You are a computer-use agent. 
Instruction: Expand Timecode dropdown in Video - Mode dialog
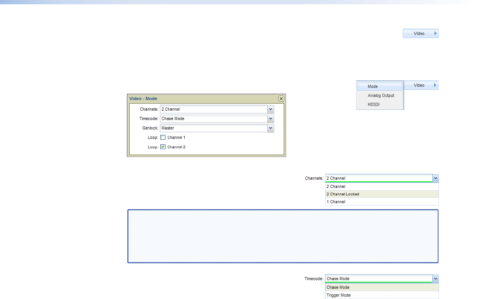point(270,119)
